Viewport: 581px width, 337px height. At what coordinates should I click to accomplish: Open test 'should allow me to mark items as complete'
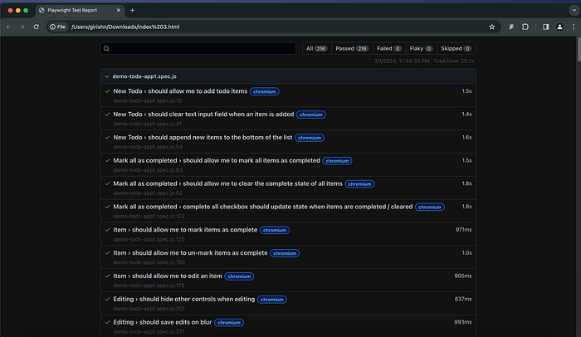(185, 230)
